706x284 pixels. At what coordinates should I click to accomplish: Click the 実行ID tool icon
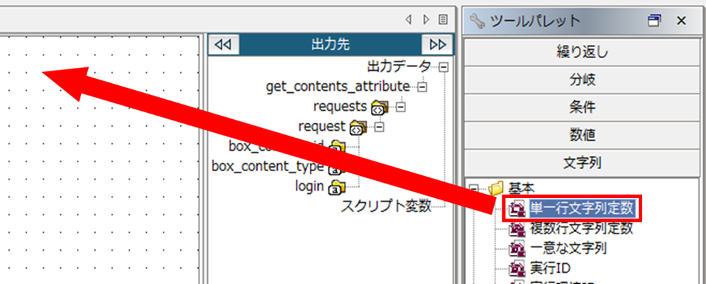tap(518, 267)
